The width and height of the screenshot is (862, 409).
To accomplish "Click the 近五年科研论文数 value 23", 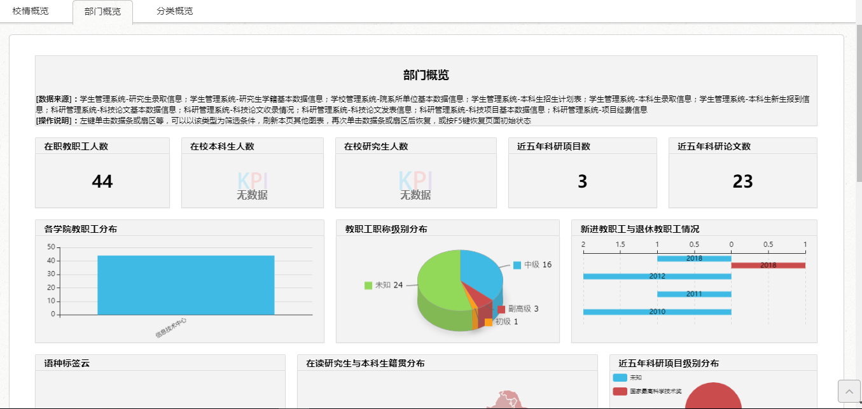I will 742,182.
